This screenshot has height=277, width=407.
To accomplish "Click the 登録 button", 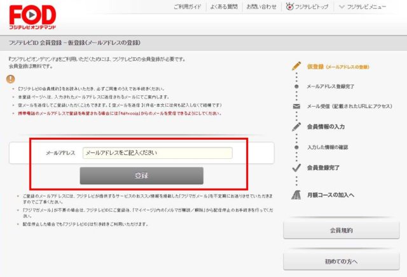I will (141, 175).
